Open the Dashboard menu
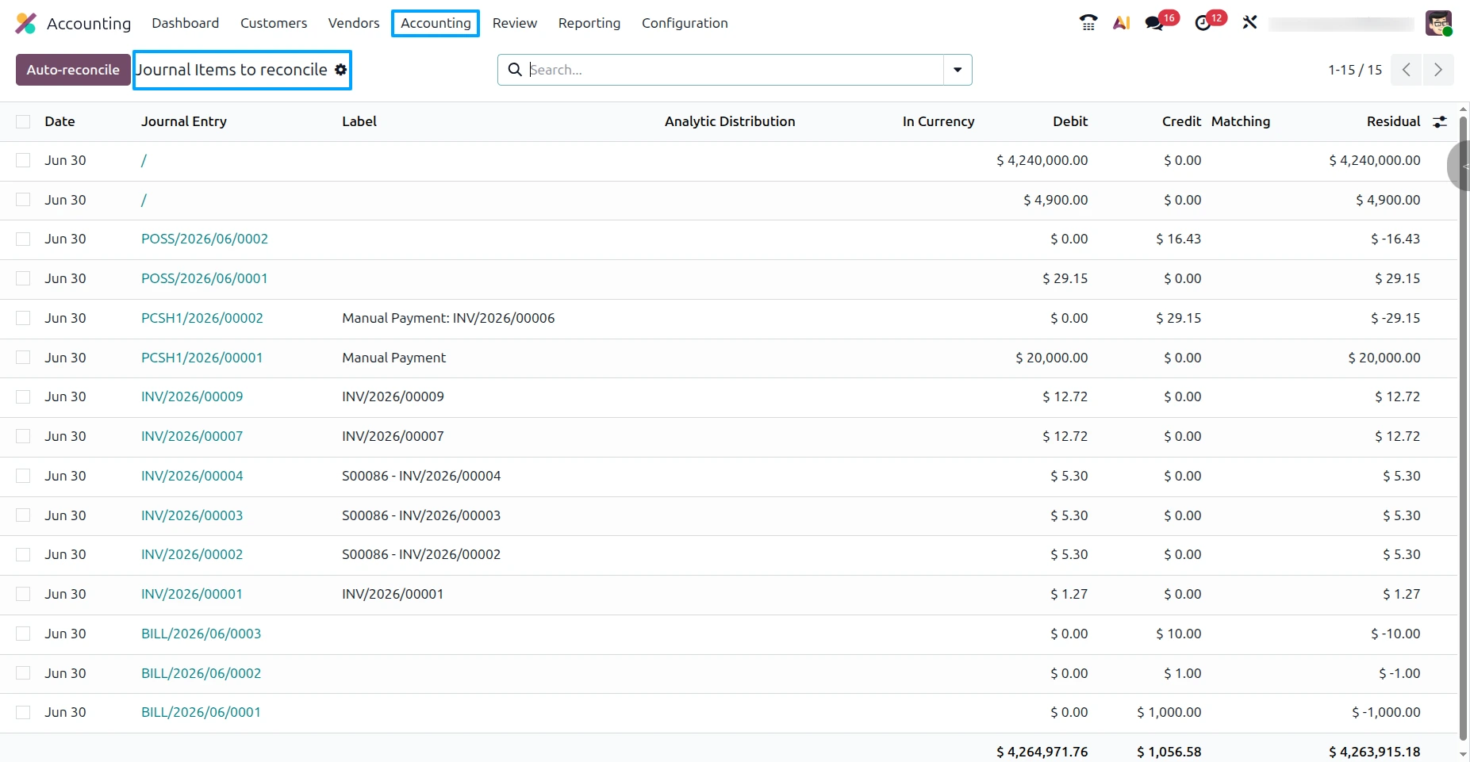 186,23
